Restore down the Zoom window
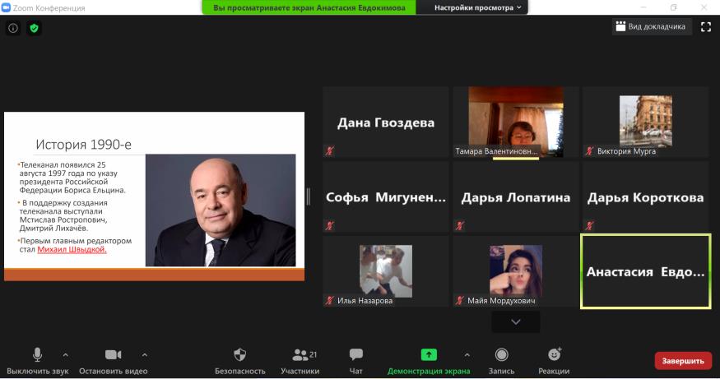The width and height of the screenshot is (720, 379). pyautogui.click(x=673, y=7)
